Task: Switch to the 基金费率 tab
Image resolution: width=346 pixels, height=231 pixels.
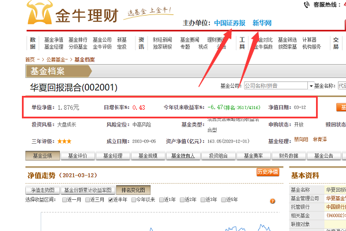Action: coord(254,156)
